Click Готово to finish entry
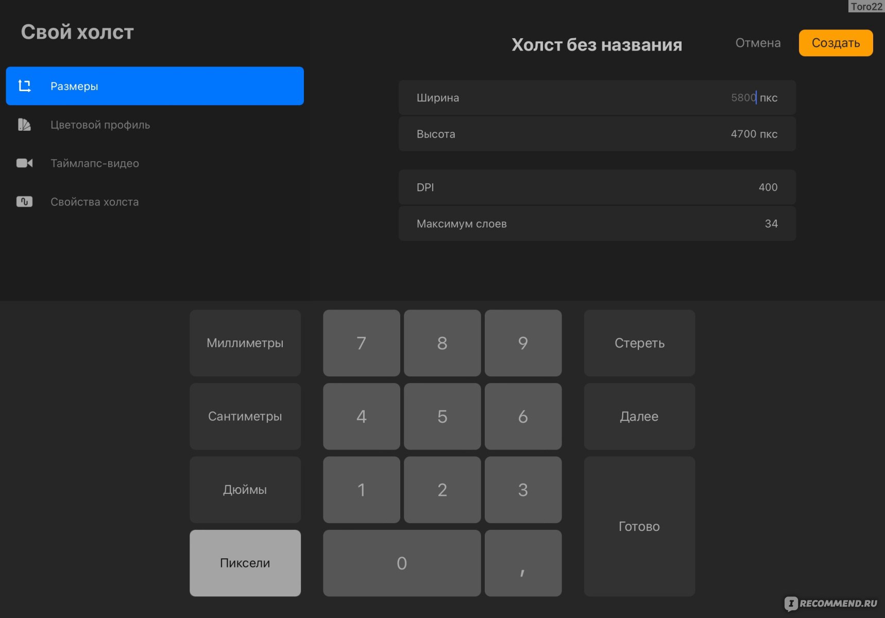 pos(639,526)
